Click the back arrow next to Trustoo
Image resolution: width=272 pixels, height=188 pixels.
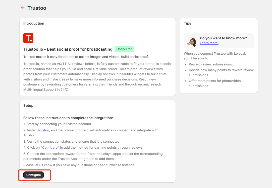coord(23,8)
